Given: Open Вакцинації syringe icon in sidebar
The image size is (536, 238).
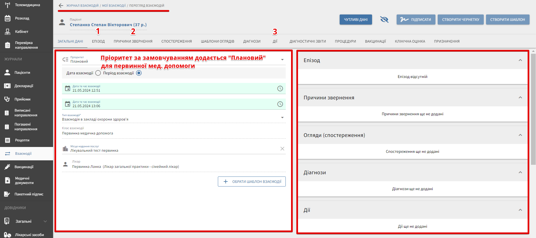Looking at the screenshot, I should [x=8, y=167].
